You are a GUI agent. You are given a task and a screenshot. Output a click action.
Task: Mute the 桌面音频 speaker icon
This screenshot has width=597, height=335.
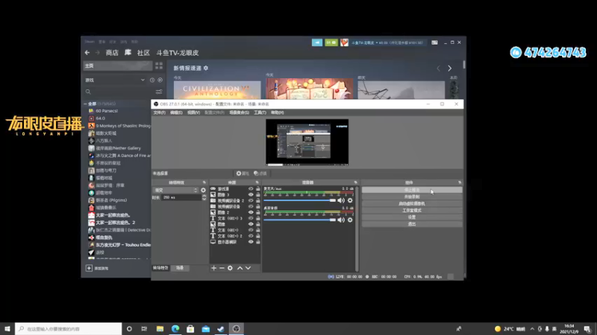tap(341, 220)
